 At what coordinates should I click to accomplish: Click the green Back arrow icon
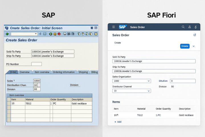[x=51, y=34]
